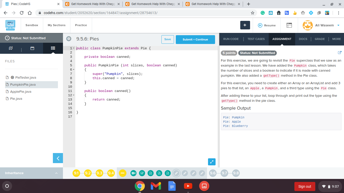Click the play marker beside PieTester.java

tap(12, 77)
